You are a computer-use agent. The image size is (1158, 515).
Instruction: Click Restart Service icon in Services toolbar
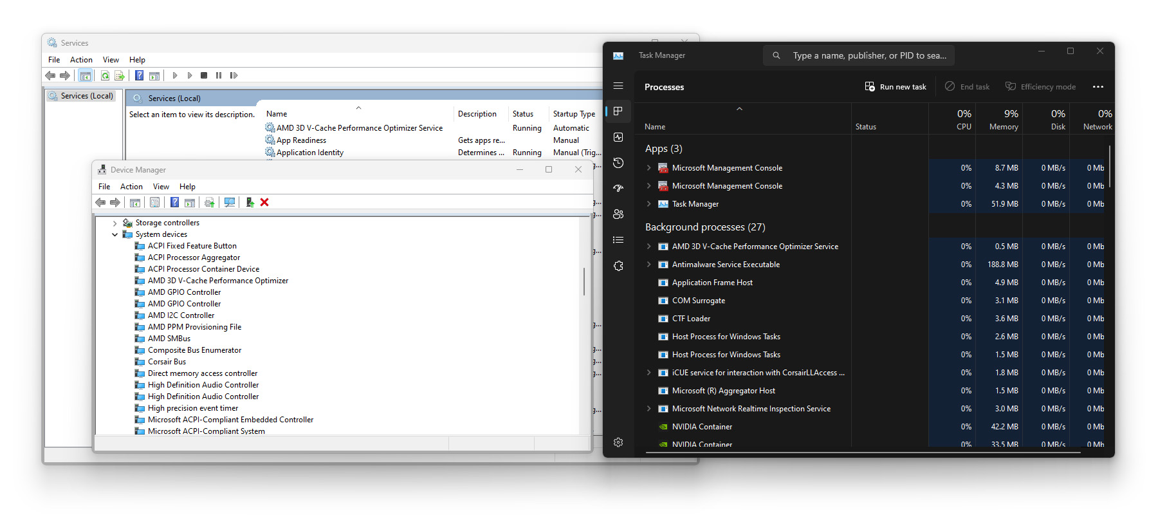click(234, 75)
